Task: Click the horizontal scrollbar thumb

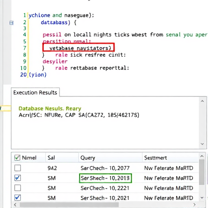Action: [69, 205]
